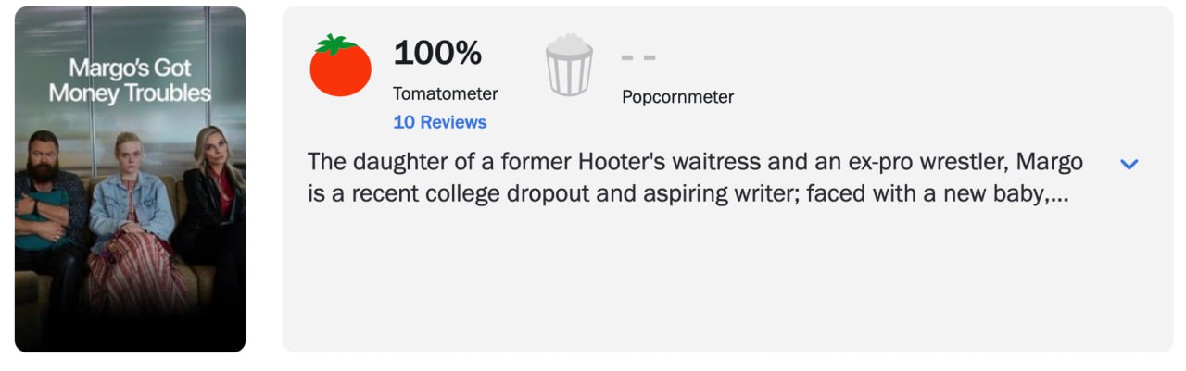Screen dimensions: 1186x371
Task: Click the gray popcorn bucket icon
Action: pyautogui.click(x=569, y=66)
